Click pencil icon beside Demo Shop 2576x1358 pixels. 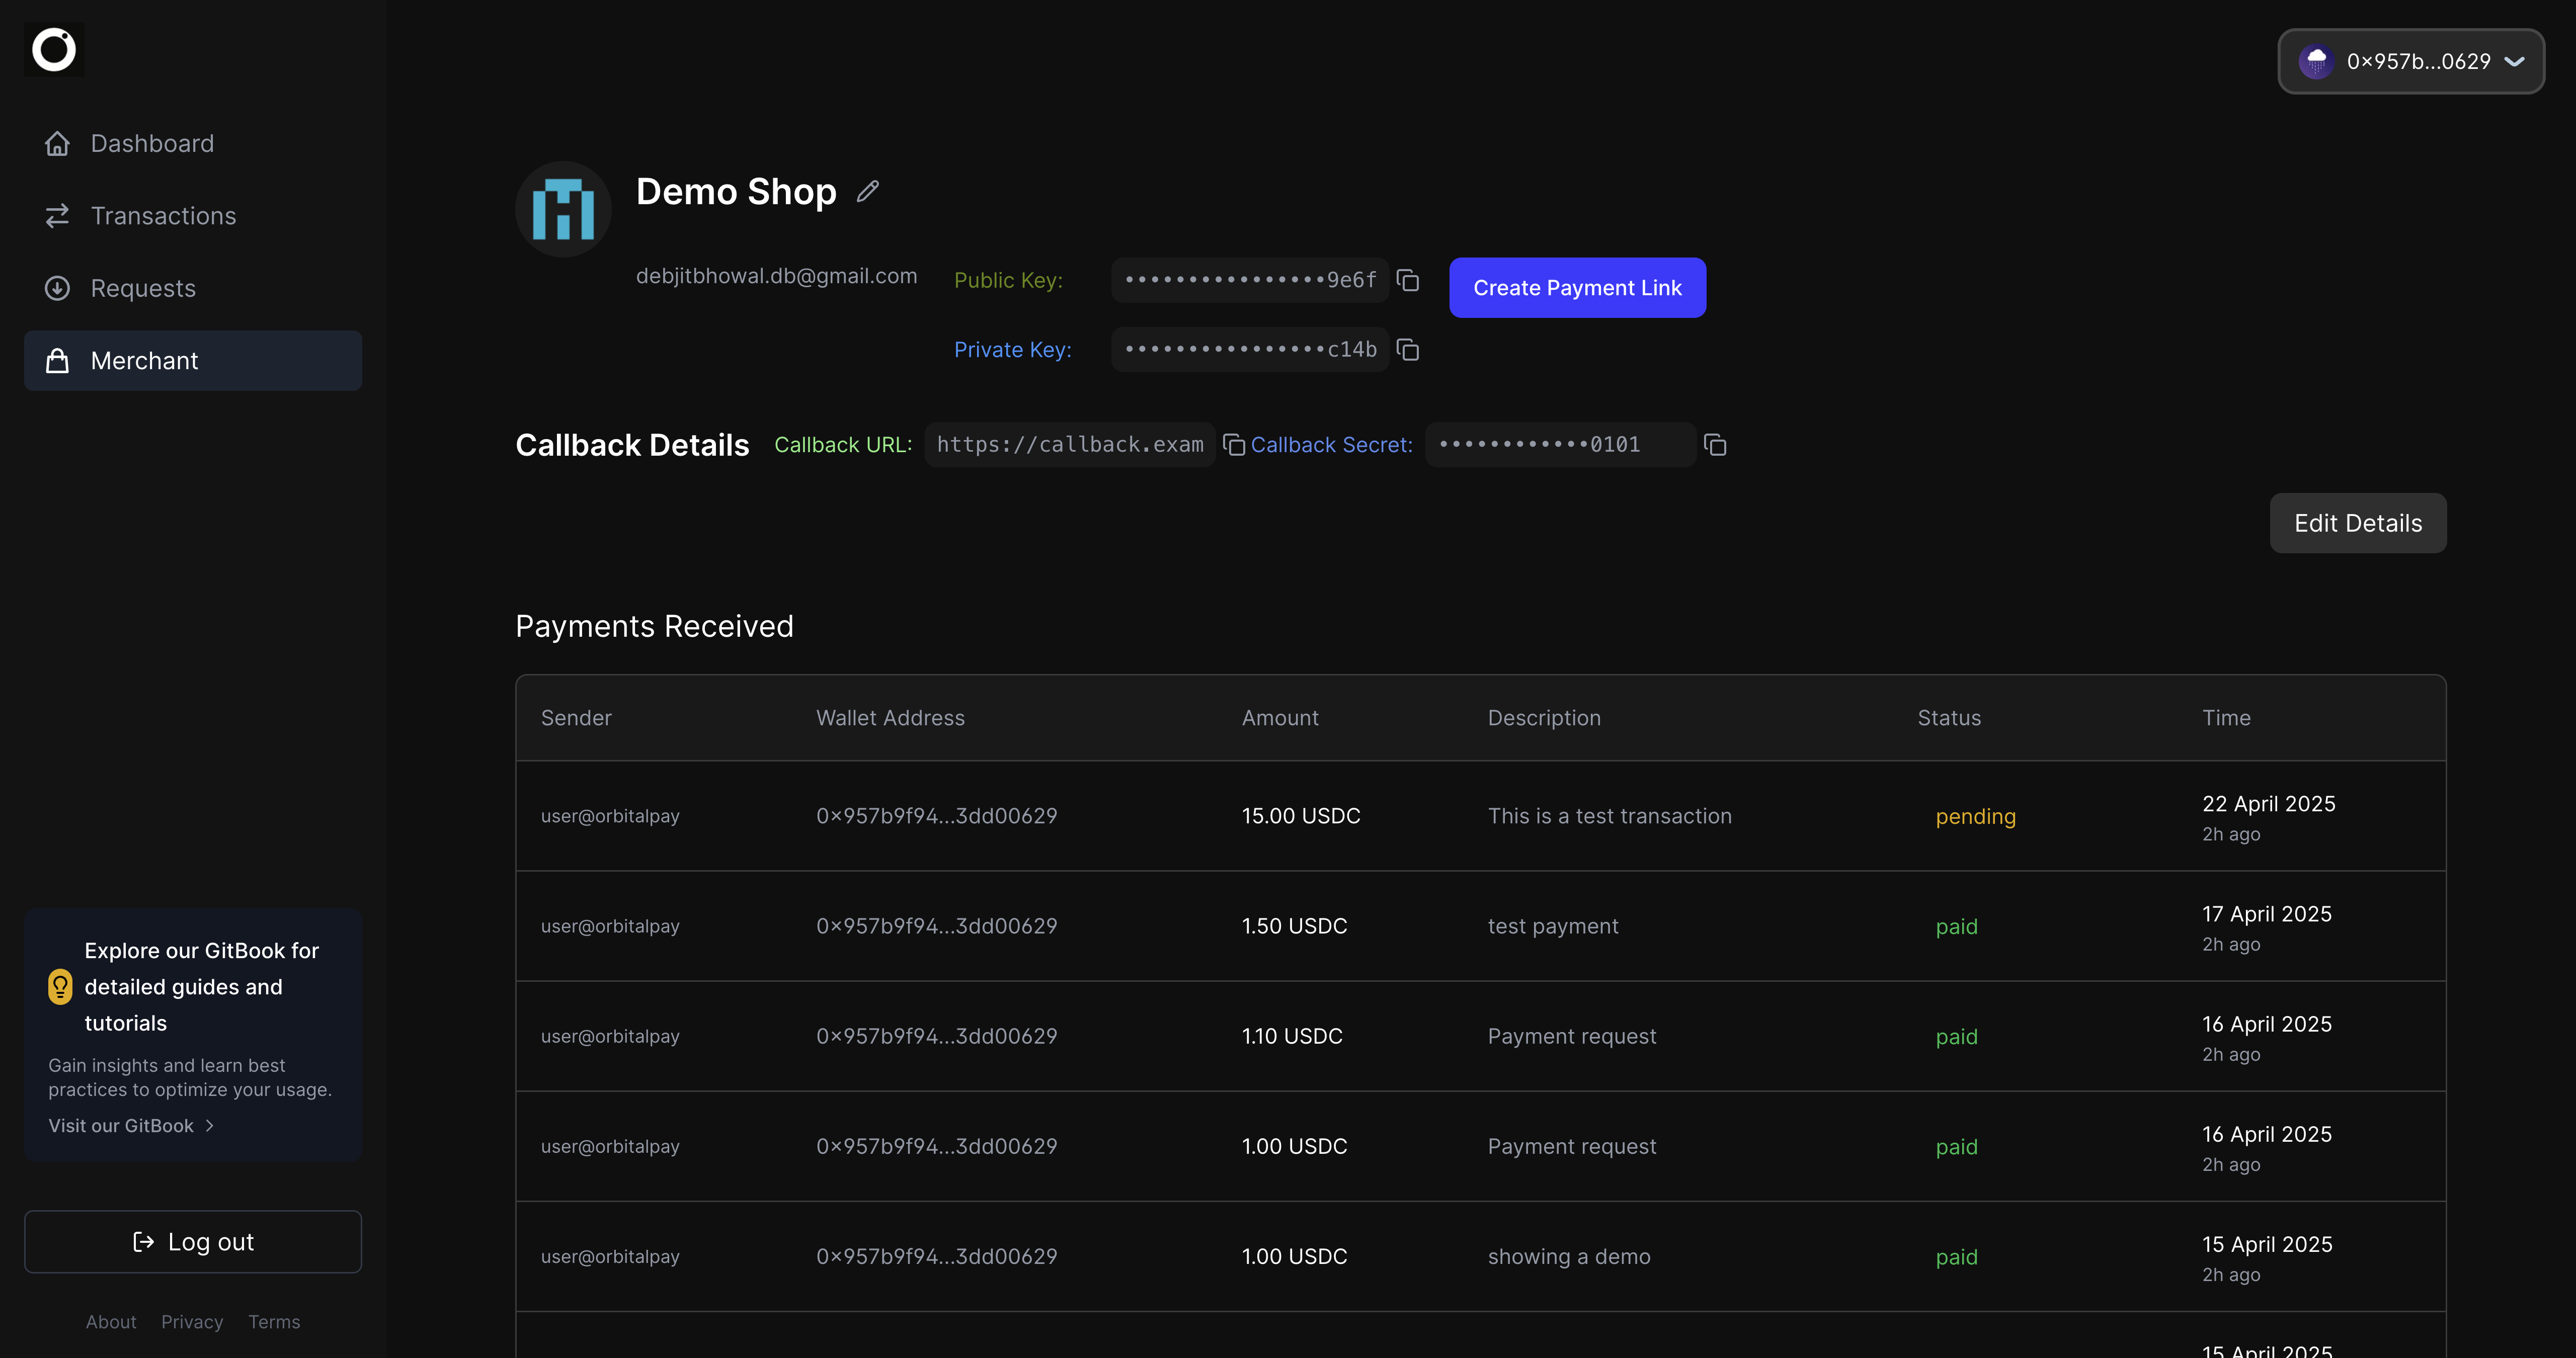tap(868, 191)
